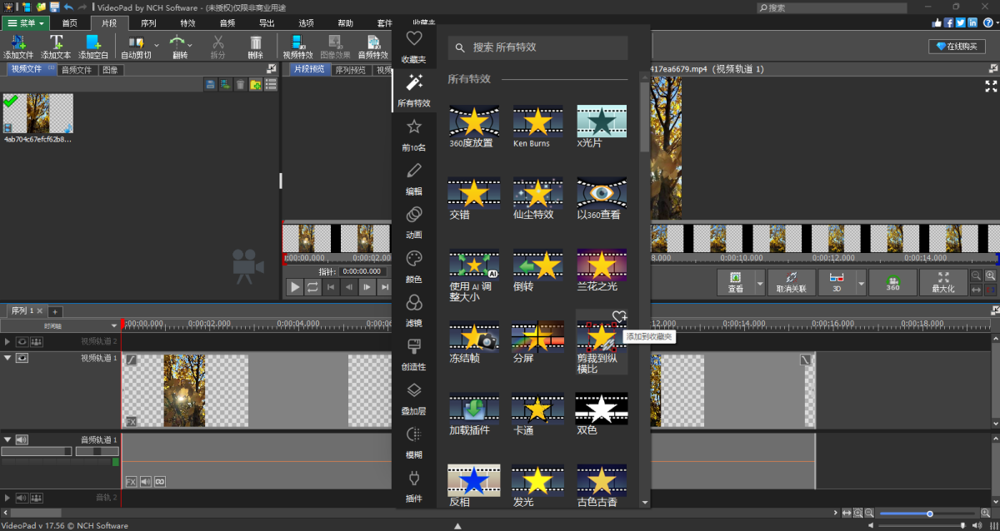Mute the 音频轨道 1 speaker toggle
This screenshot has width=1000, height=531.
point(22,439)
